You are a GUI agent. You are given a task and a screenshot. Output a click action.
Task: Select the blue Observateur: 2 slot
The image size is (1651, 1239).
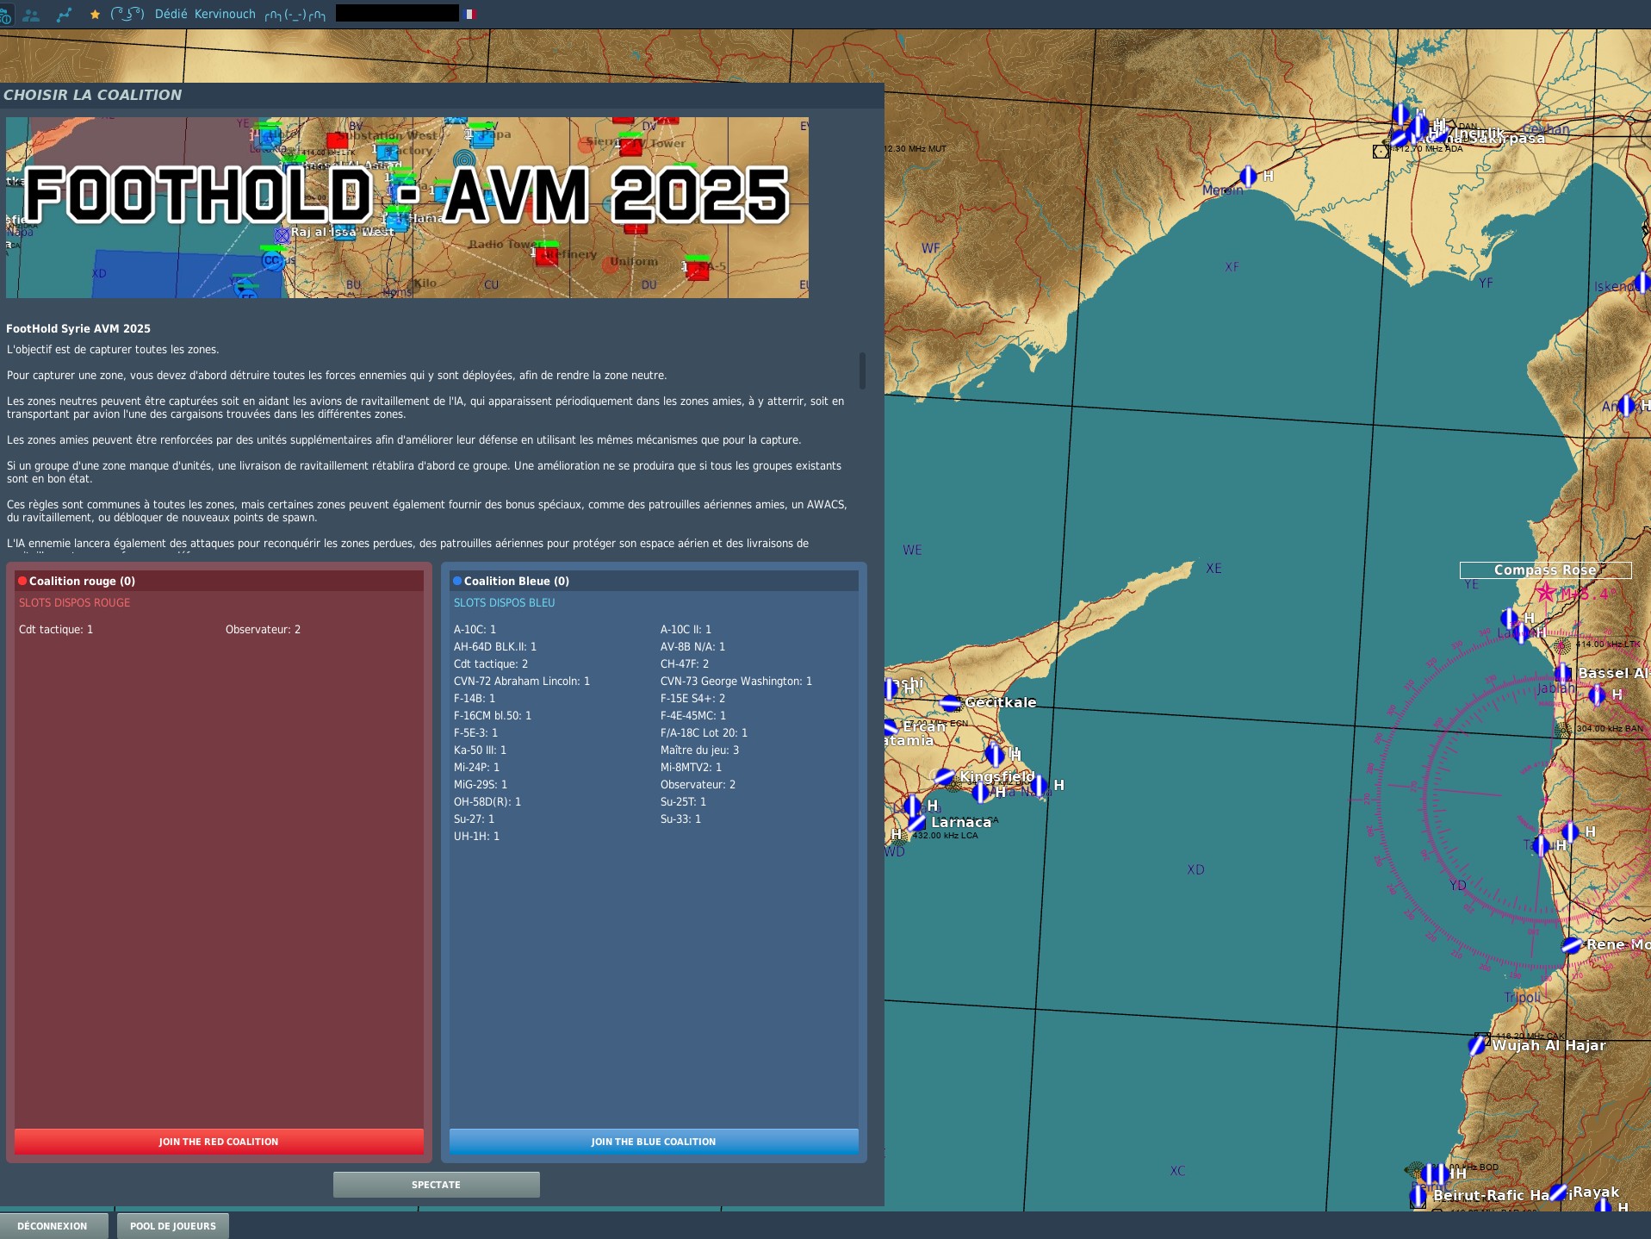698,785
